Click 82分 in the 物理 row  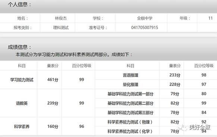(175, 122)
